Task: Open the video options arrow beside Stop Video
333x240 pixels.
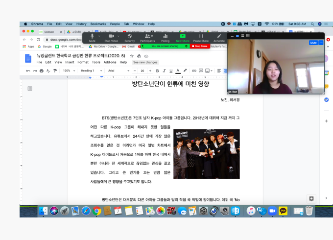Action: point(119,36)
